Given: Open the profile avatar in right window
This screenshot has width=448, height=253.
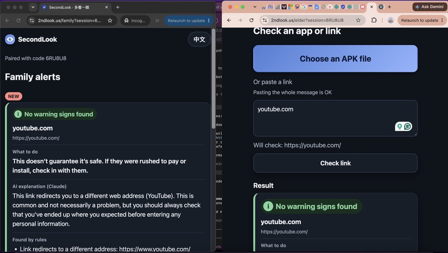Looking at the screenshot, I should click(x=391, y=21).
